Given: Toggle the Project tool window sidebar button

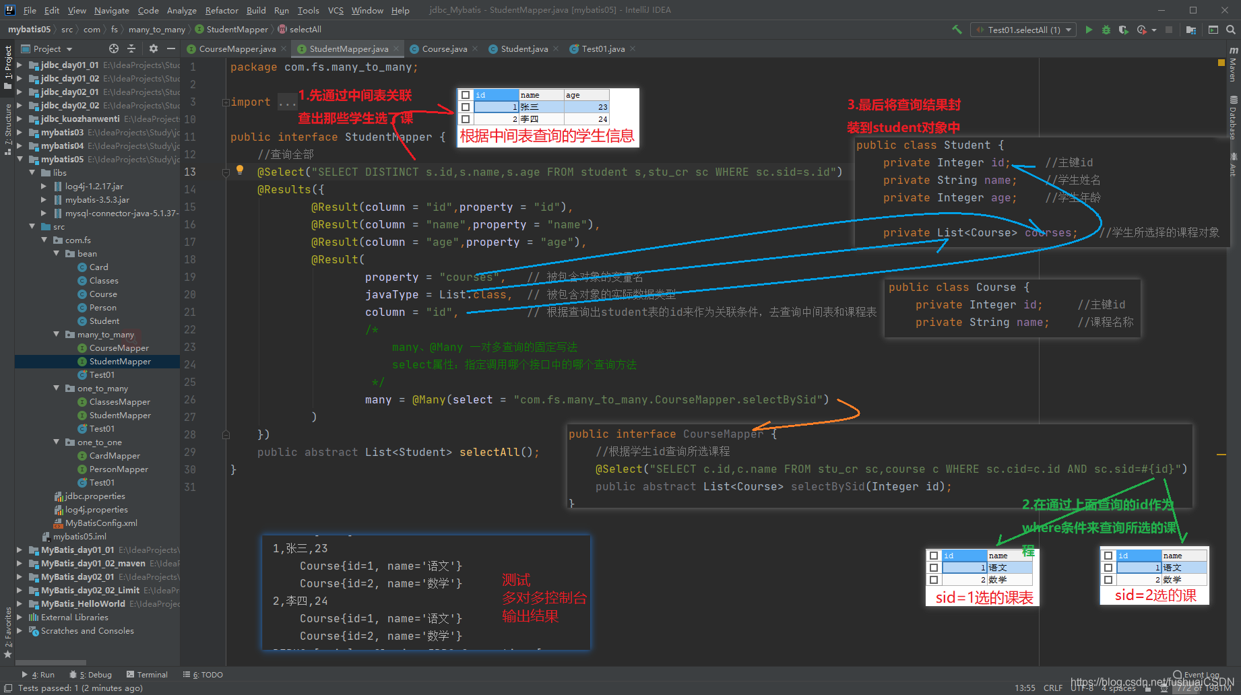Looking at the screenshot, I should 7,67.
